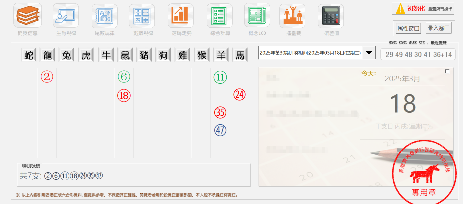Select the 點數規律 points pattern icon
The height and width of the screenshot is (204, 463).
(142, 16)
